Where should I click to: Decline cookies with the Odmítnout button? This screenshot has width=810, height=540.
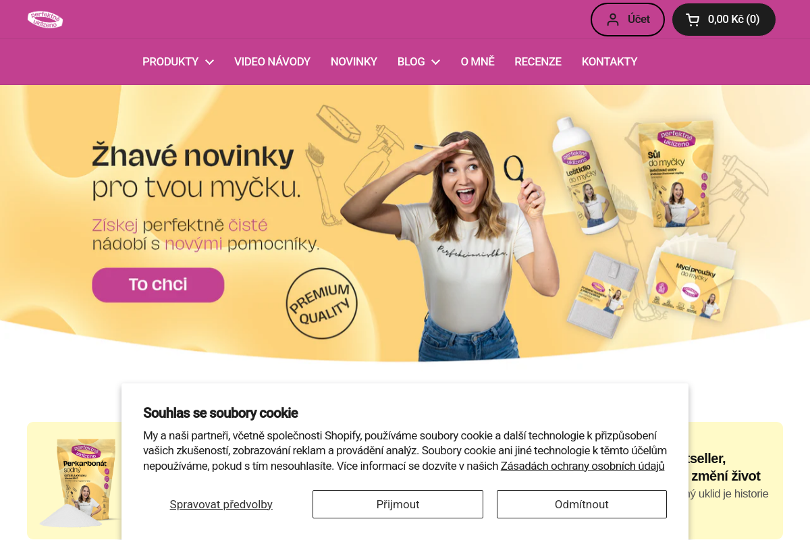click(x=582, y=504)
